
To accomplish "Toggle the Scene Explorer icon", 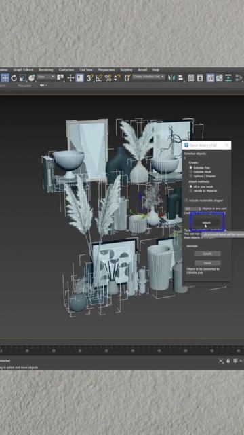I will pos(191,78).
